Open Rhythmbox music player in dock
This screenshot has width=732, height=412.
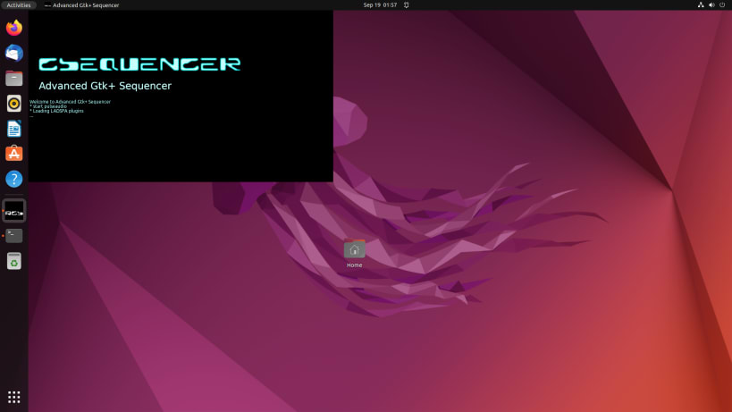click(14, 103)
